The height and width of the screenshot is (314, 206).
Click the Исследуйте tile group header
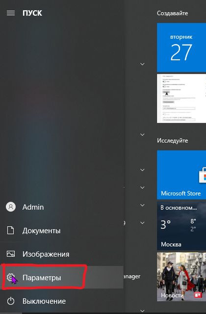(172, 141)
